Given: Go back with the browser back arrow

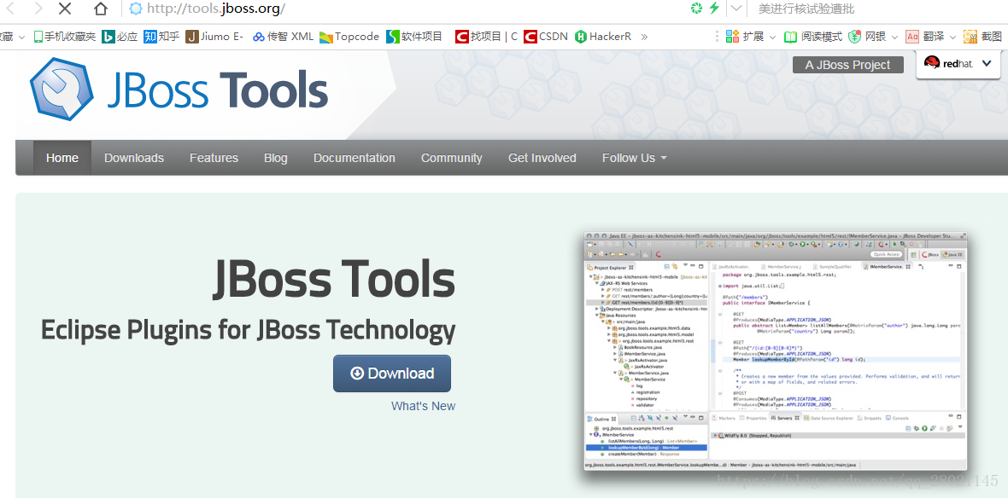Looking at the screenshot, I should 10,9.
